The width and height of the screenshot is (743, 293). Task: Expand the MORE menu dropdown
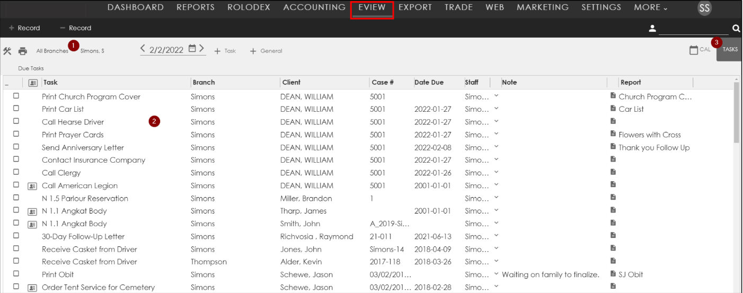(x=651, y=7)
